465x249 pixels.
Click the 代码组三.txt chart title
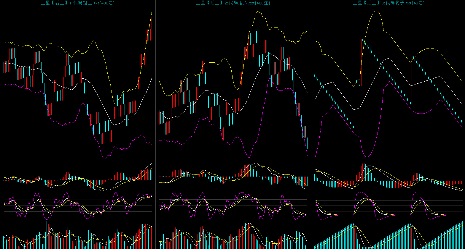[78, 3]
